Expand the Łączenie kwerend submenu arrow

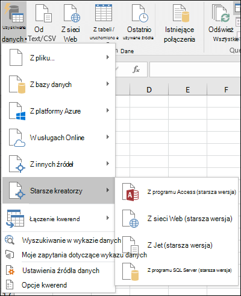point(108,218)
